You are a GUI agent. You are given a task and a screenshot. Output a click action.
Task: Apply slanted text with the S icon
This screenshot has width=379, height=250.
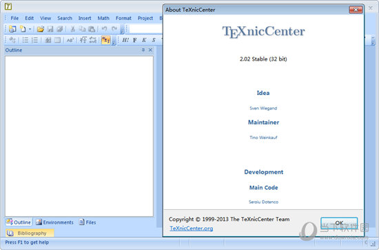point(154,40)
